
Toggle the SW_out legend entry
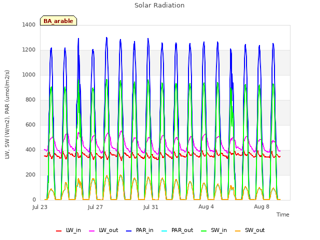tap(250, 230)
